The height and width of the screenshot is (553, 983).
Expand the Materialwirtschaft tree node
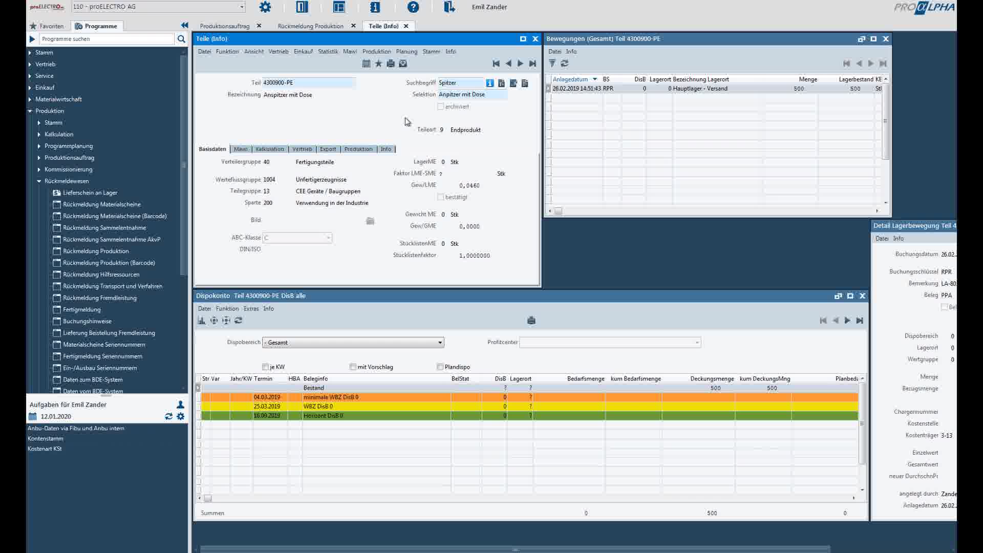(x=30, y=99)
